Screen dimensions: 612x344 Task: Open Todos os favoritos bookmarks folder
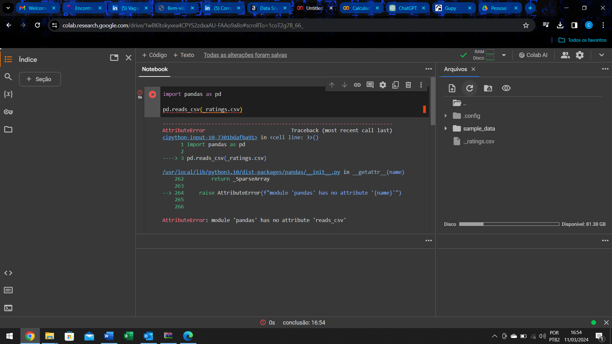tap(582, 40)
